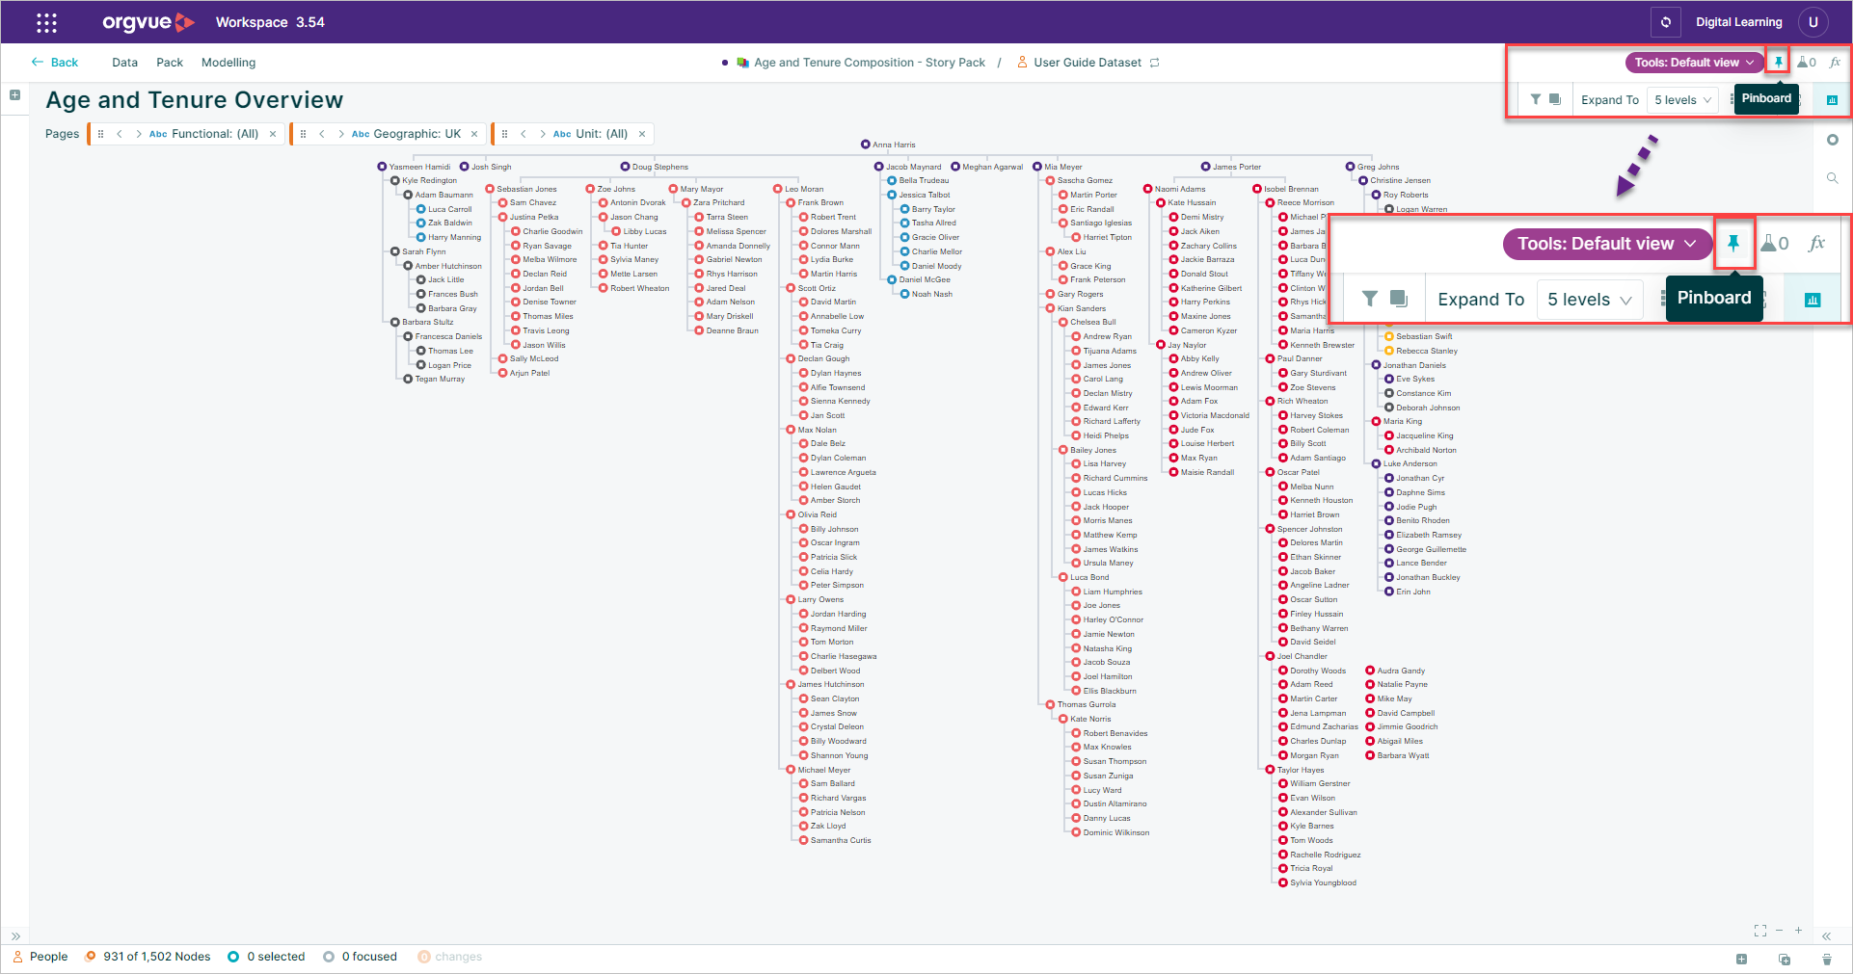Click the trash delete icon
1853x974 pixels.
(1826, 959)
